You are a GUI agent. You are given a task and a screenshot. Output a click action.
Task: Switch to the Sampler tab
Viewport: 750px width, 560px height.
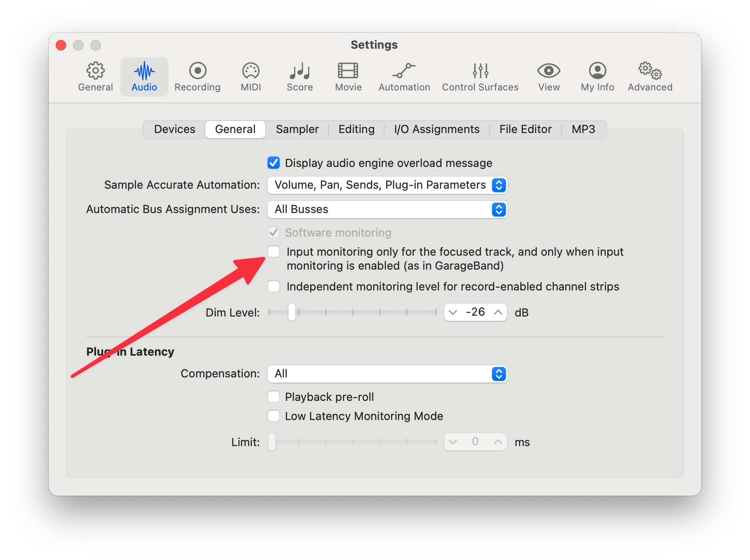[x=297, y=130]
